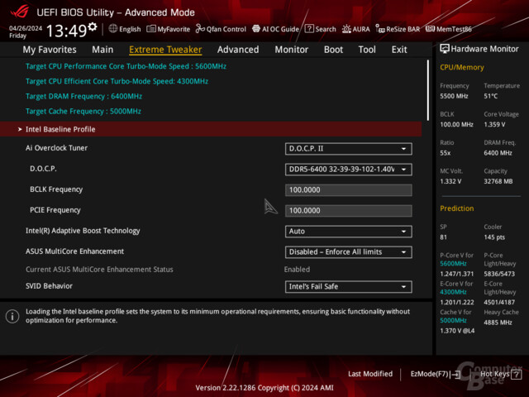Click the Target DRAM Frequency 6400MHz line
The width and height of the screenshot is (529, 397).
[83, 96]
